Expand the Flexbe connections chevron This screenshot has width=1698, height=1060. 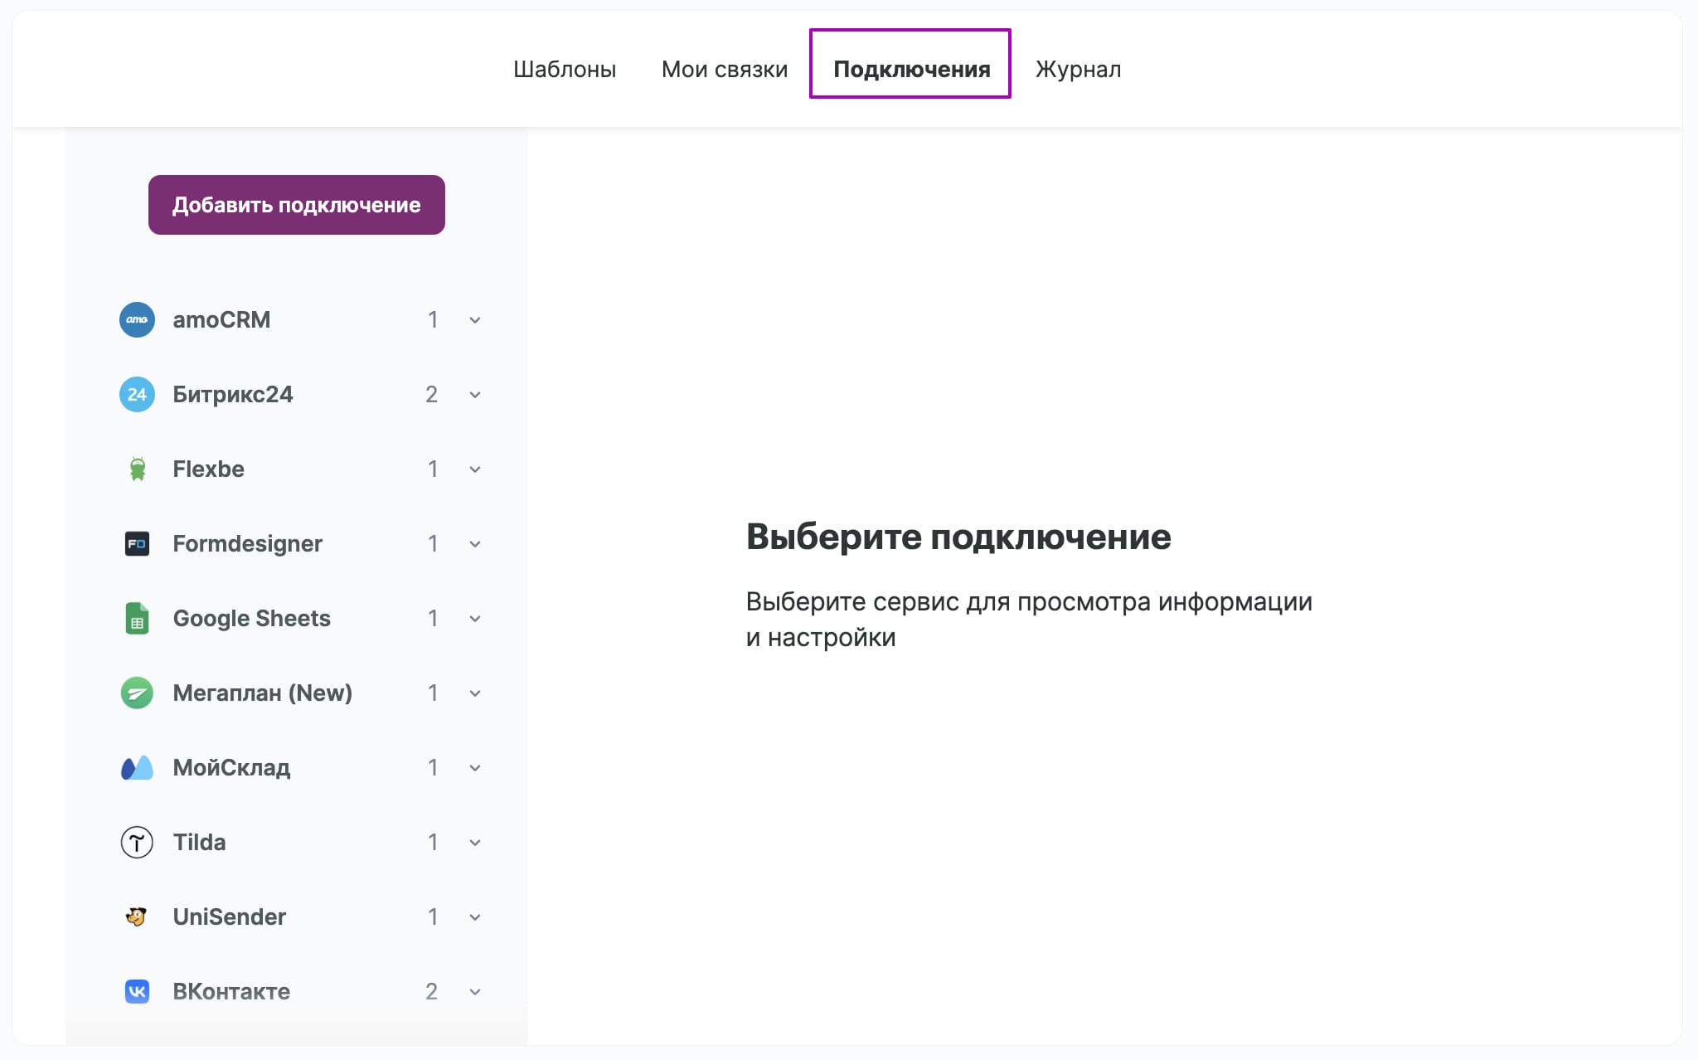click(475, 469)
